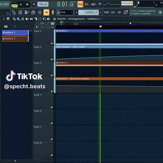Switch to the Chan tab

coord(48,27)
